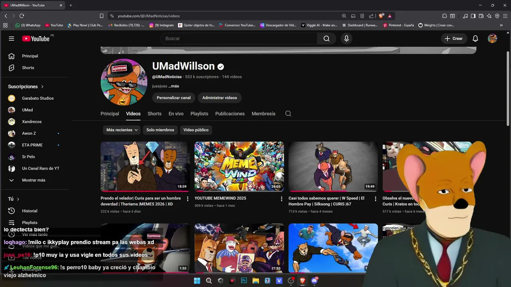Open options menu for YOUTUBE MEMEWIND 2025 video
The image size is (511, 287).
tap(281, 199)
